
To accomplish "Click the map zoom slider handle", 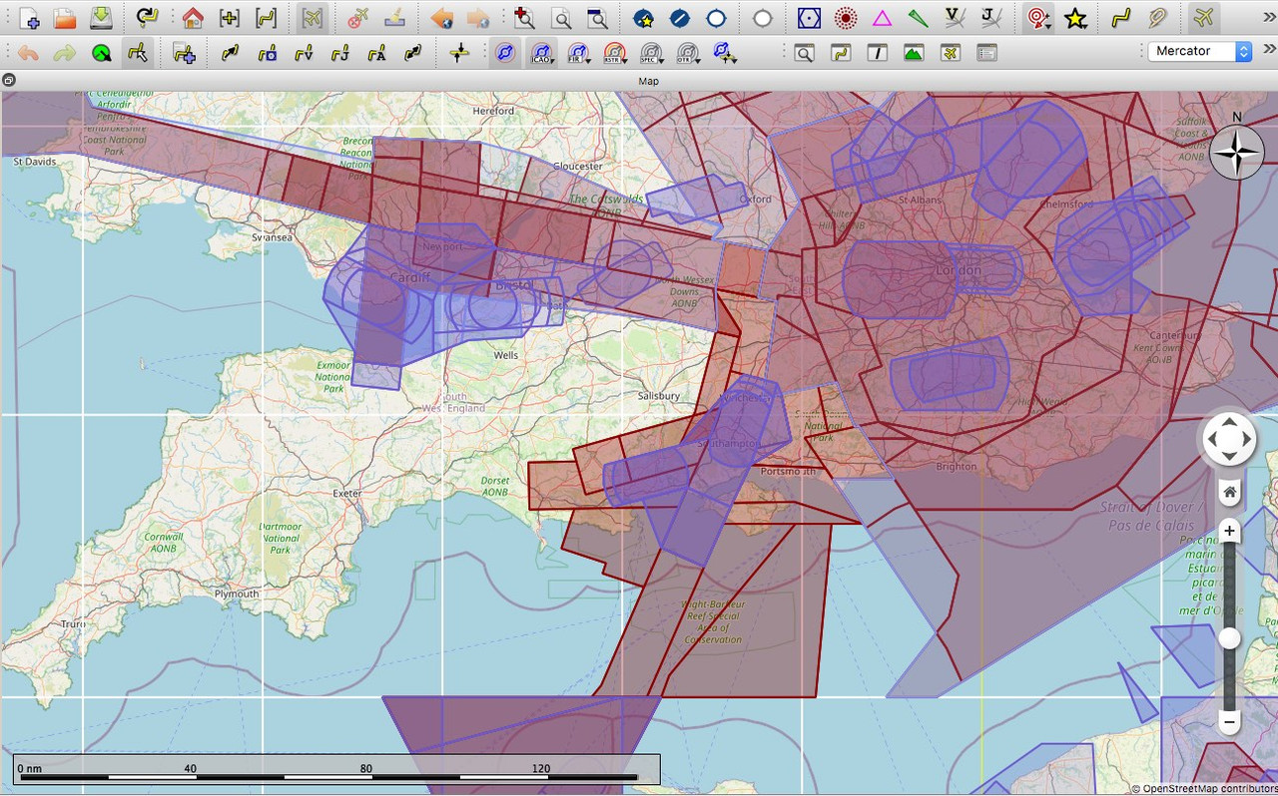I will 1229,638.
